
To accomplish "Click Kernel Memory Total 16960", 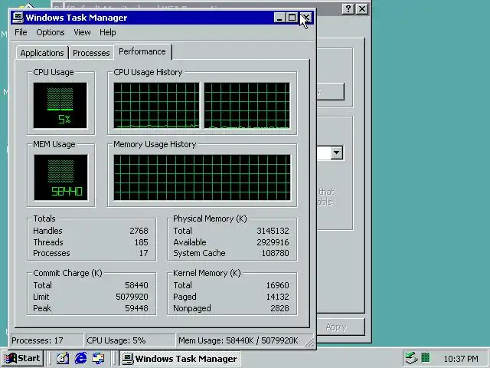I will coord(277,285).
